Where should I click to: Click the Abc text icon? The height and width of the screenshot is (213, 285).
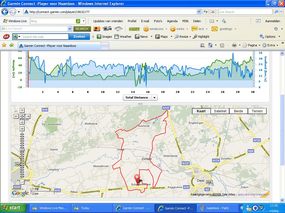[194, 29]
